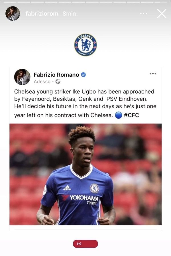Open the story options three-dot menu
171x256 pixels.
coord(143,14)
